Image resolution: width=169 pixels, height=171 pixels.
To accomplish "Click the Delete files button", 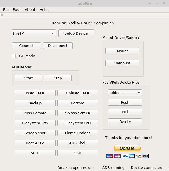I will (x=125, y=122).
